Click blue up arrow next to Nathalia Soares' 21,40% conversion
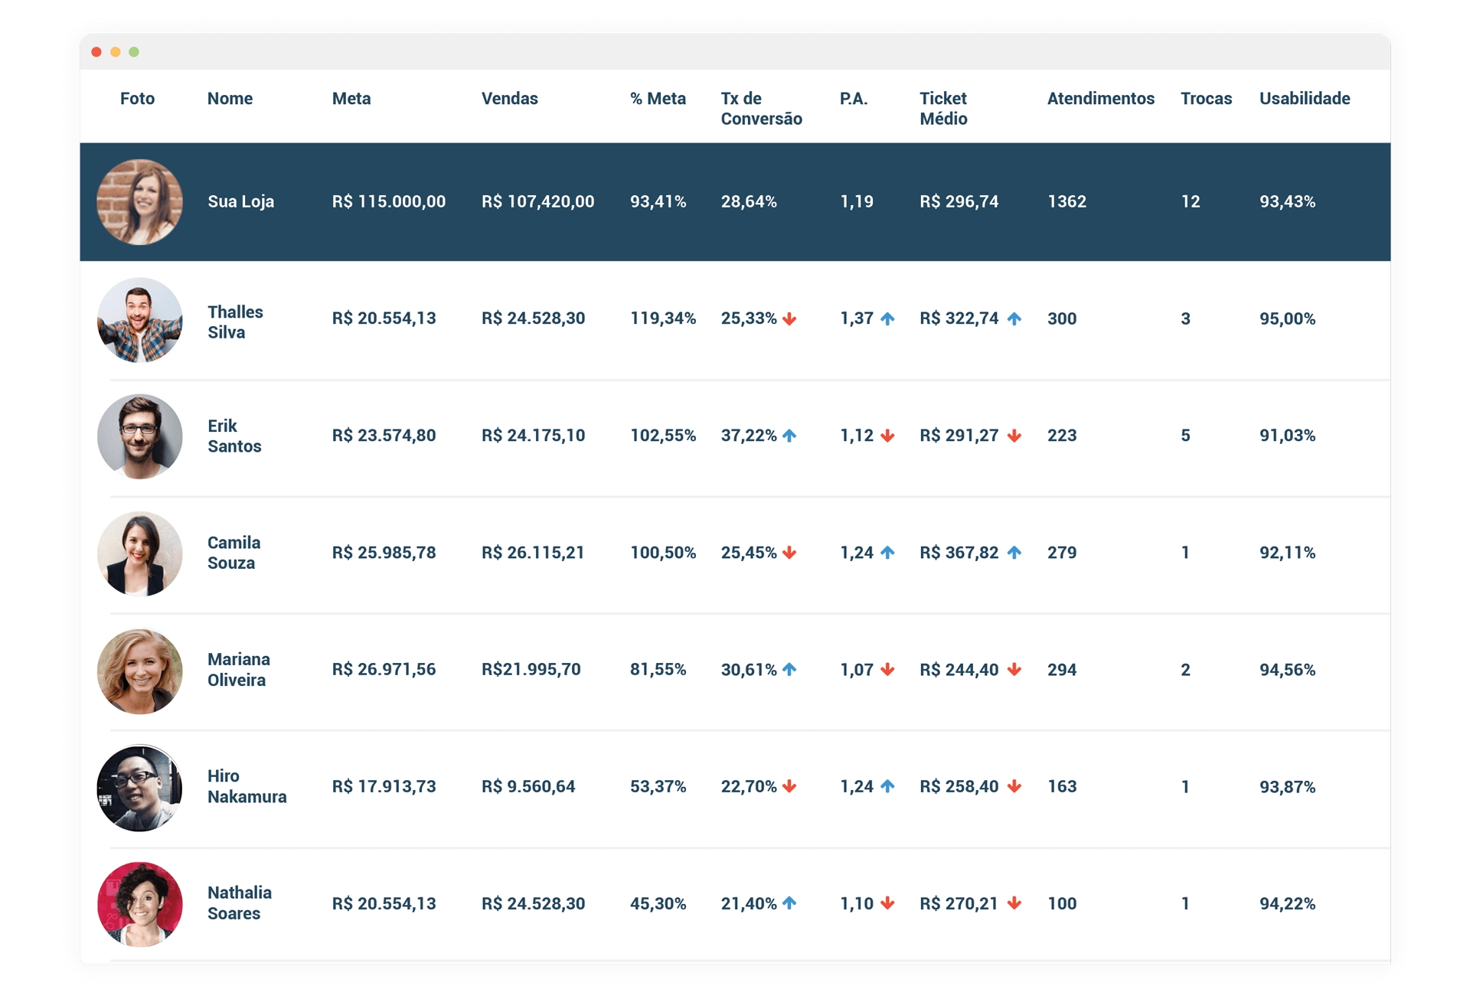Screen dimensions: 1470x999 789,903
